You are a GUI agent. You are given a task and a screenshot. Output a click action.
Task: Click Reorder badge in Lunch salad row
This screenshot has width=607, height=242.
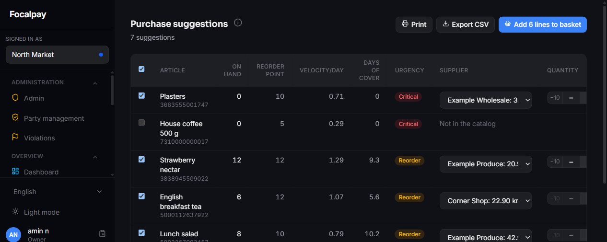tap(409, 234)
